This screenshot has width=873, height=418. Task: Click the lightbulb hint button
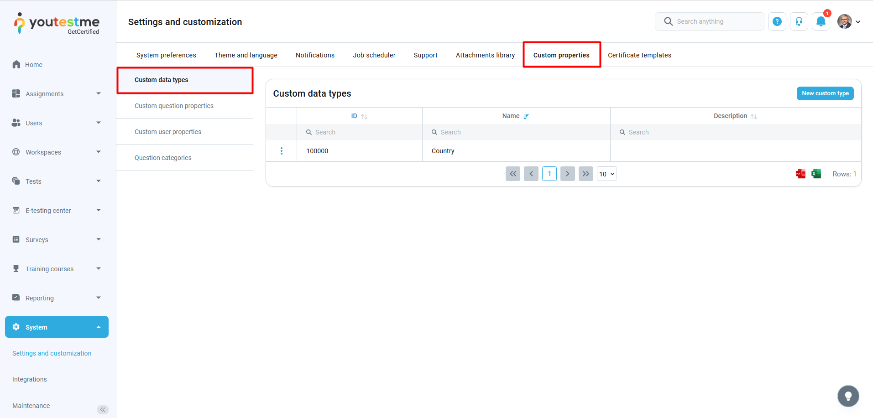[x=848, y=396]
